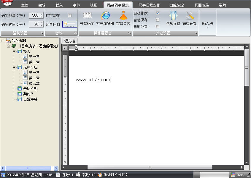
Task: Open 休息设置 fork and knife icon
Action: (173, 15)
